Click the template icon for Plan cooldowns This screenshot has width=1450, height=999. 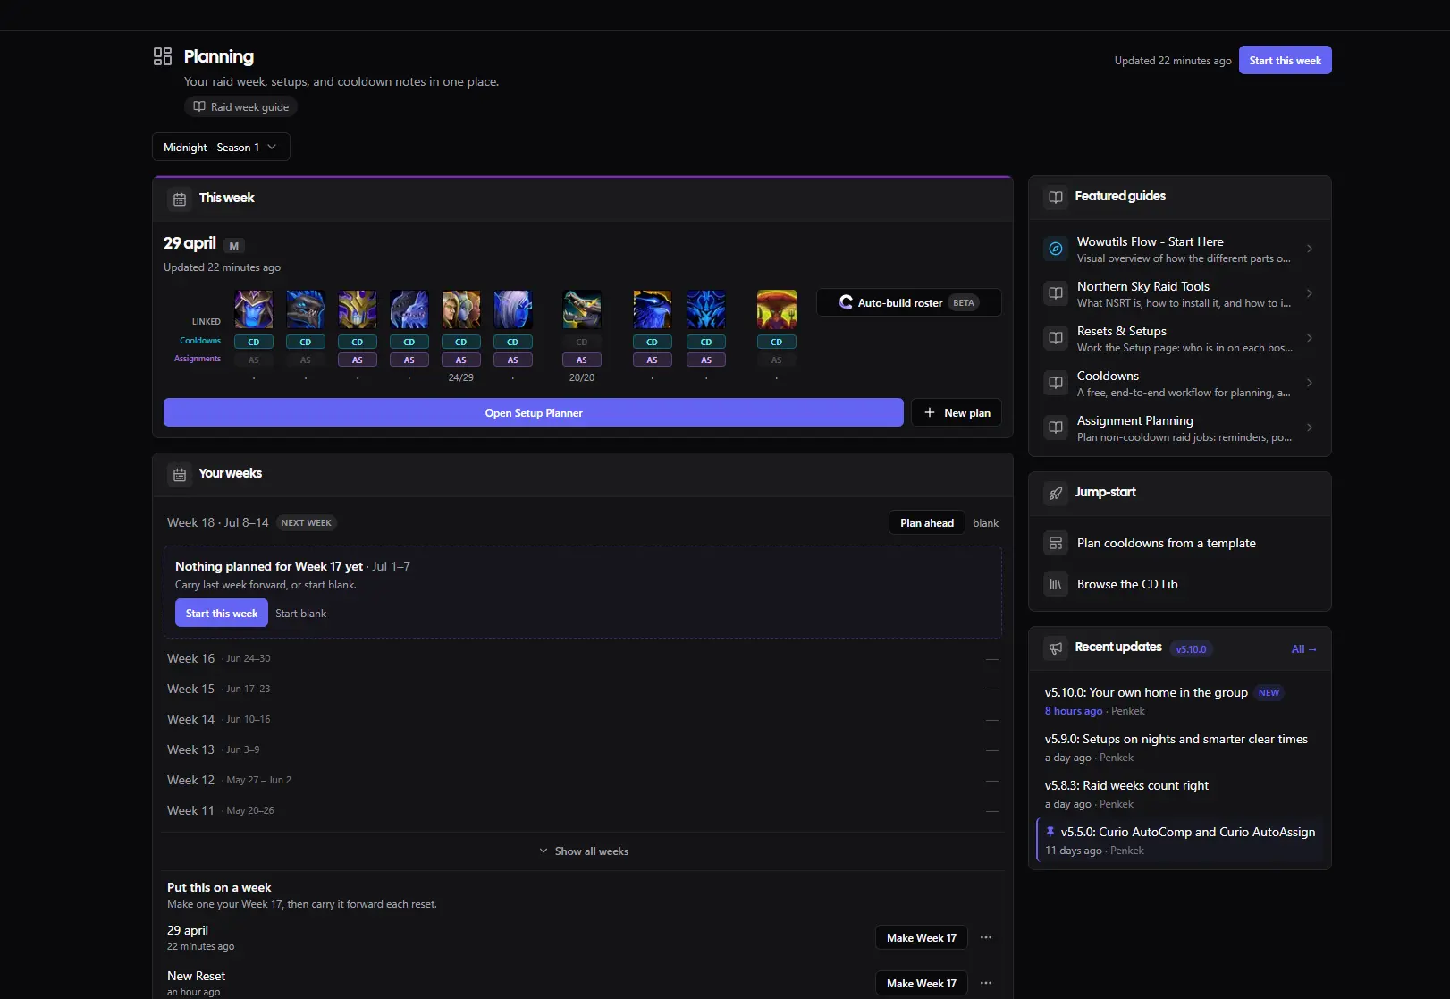(1056, 543)
